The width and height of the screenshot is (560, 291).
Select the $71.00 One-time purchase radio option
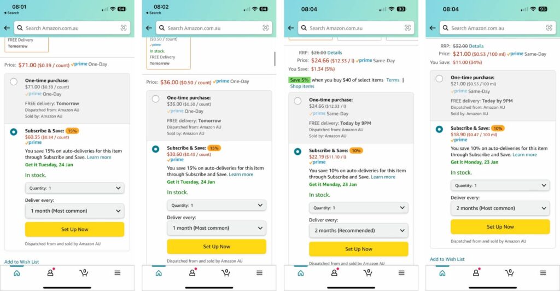[14, 82]
